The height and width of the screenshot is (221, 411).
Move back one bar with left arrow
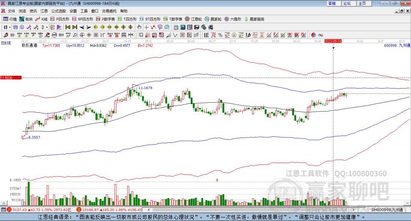pos(82,27)
